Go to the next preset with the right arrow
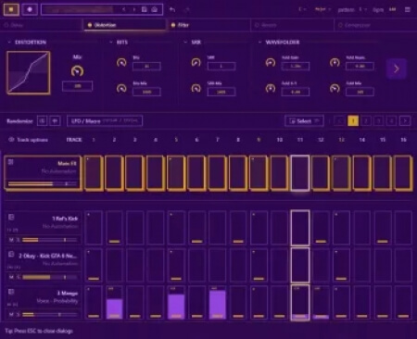 (134, 9)
